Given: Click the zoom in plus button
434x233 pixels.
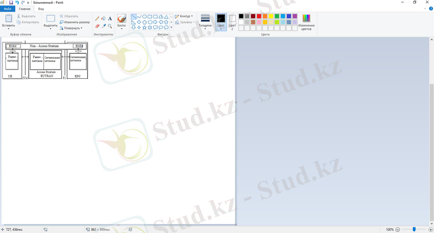Looking at the screenshot, I should pos(430,229).
